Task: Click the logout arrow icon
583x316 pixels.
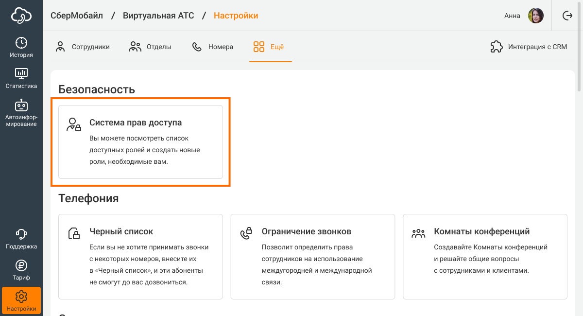Action: pos(567,16)
